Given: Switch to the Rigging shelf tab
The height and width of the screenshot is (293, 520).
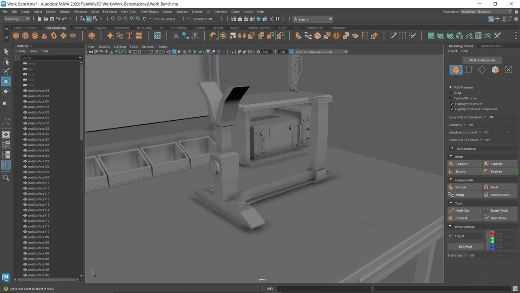Looking at the screenshot, I should pyautogui.click(x=101, y=28).
